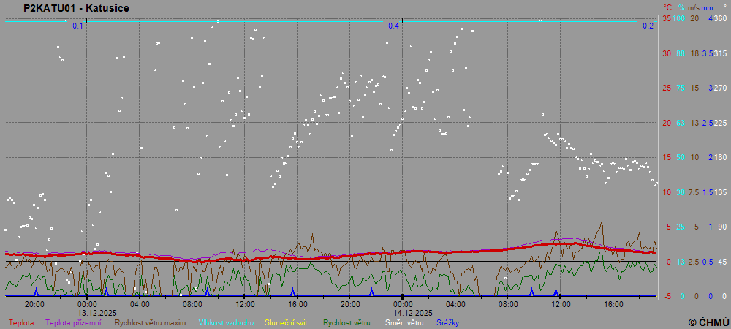The image size is (731, 329).
Task: Click the 0.1 precipitation total label
Action: pyautogui.click(x=78, y=26)
